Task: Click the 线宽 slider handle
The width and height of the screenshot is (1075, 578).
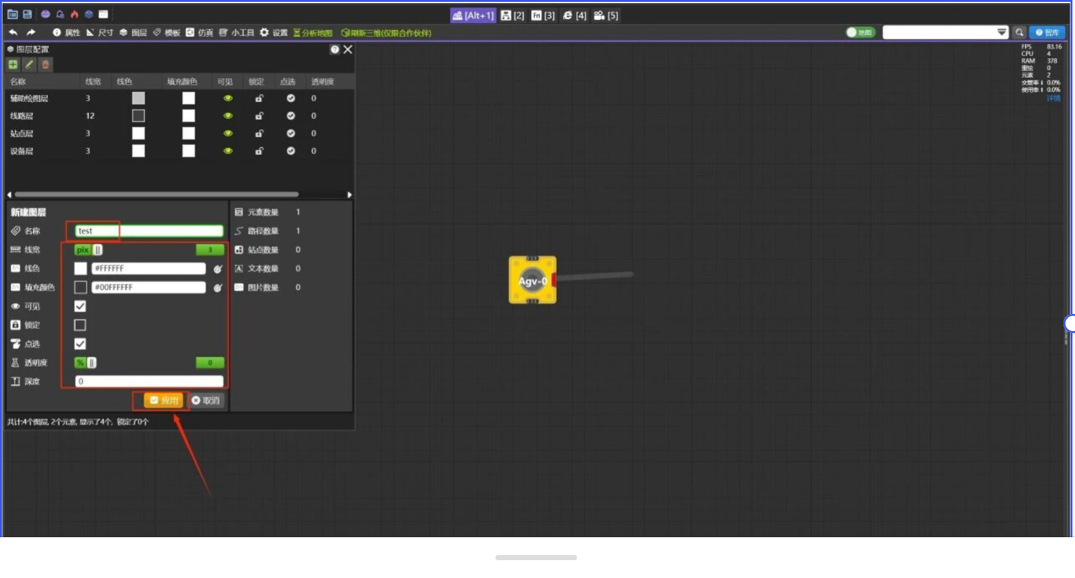Action: pyautogui.click(x=98, y=250)
